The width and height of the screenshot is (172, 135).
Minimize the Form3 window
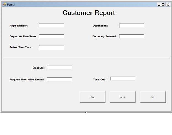pos(159,4)
